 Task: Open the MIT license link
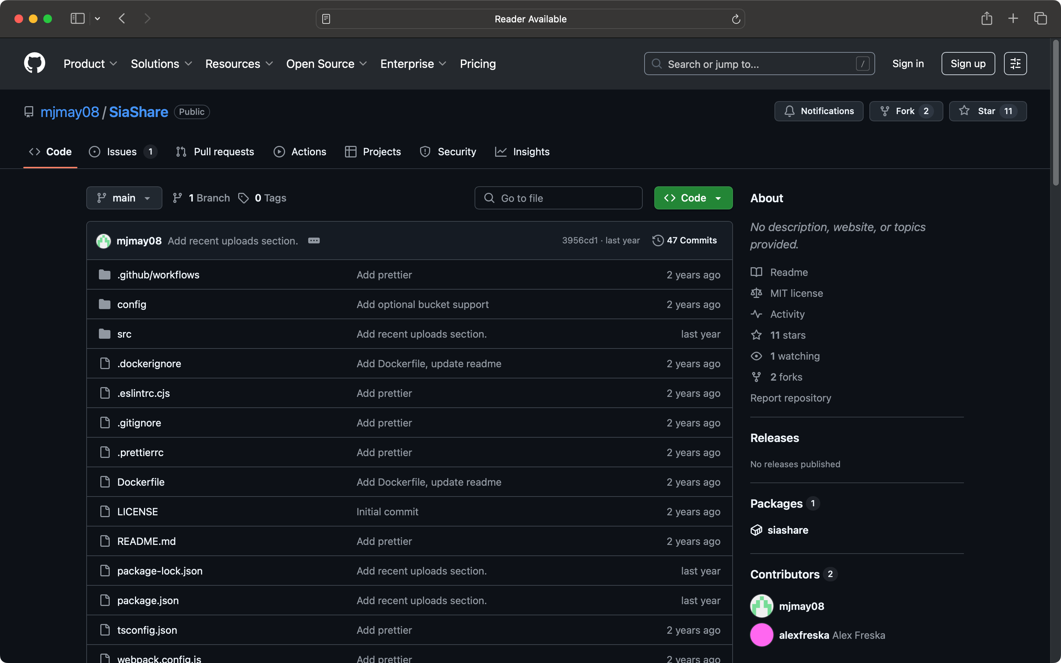796,293
